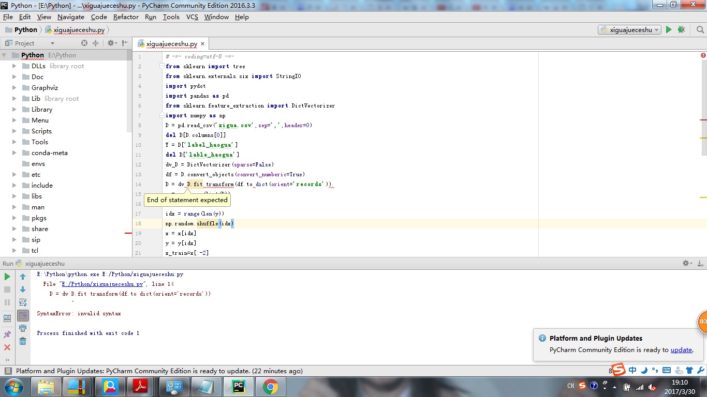
Task: Expand the Graphviz folder
Action: 15,88
